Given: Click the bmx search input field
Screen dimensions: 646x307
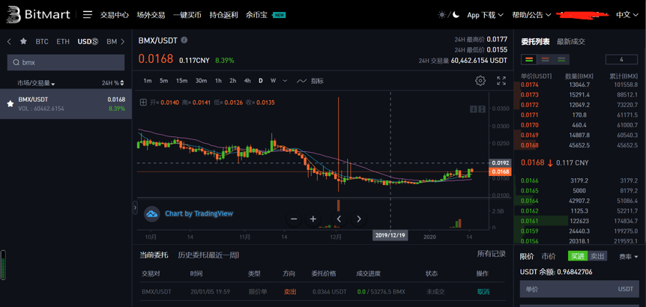Looking at the screenshot, I should point(71,63).
